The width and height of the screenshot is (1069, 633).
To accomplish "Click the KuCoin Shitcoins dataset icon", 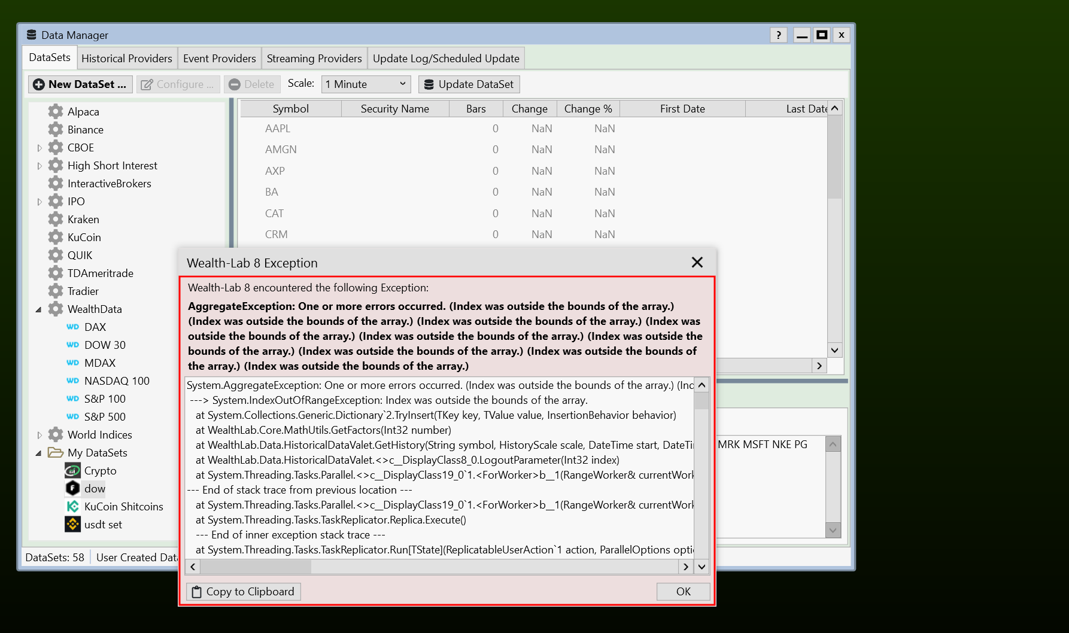I will [72, 507].
